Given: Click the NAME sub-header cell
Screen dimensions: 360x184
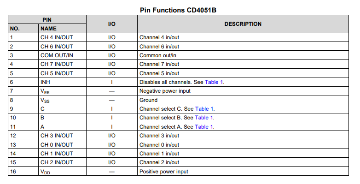Looking at the screenshot, I should (x=62, y=29).
